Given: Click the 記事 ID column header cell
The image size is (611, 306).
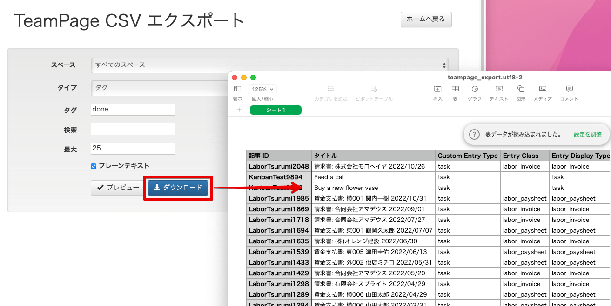Looking at the screenshot, I should pos(279,156).
